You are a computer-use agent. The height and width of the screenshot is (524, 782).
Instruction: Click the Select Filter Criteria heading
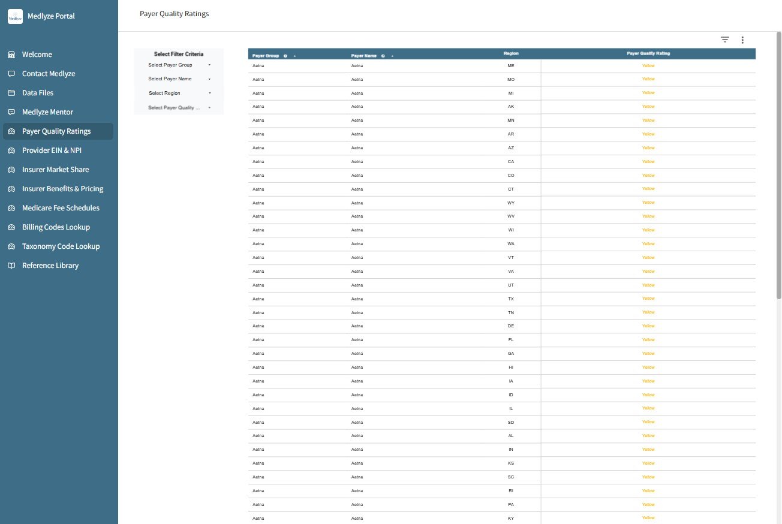point(179,54)
